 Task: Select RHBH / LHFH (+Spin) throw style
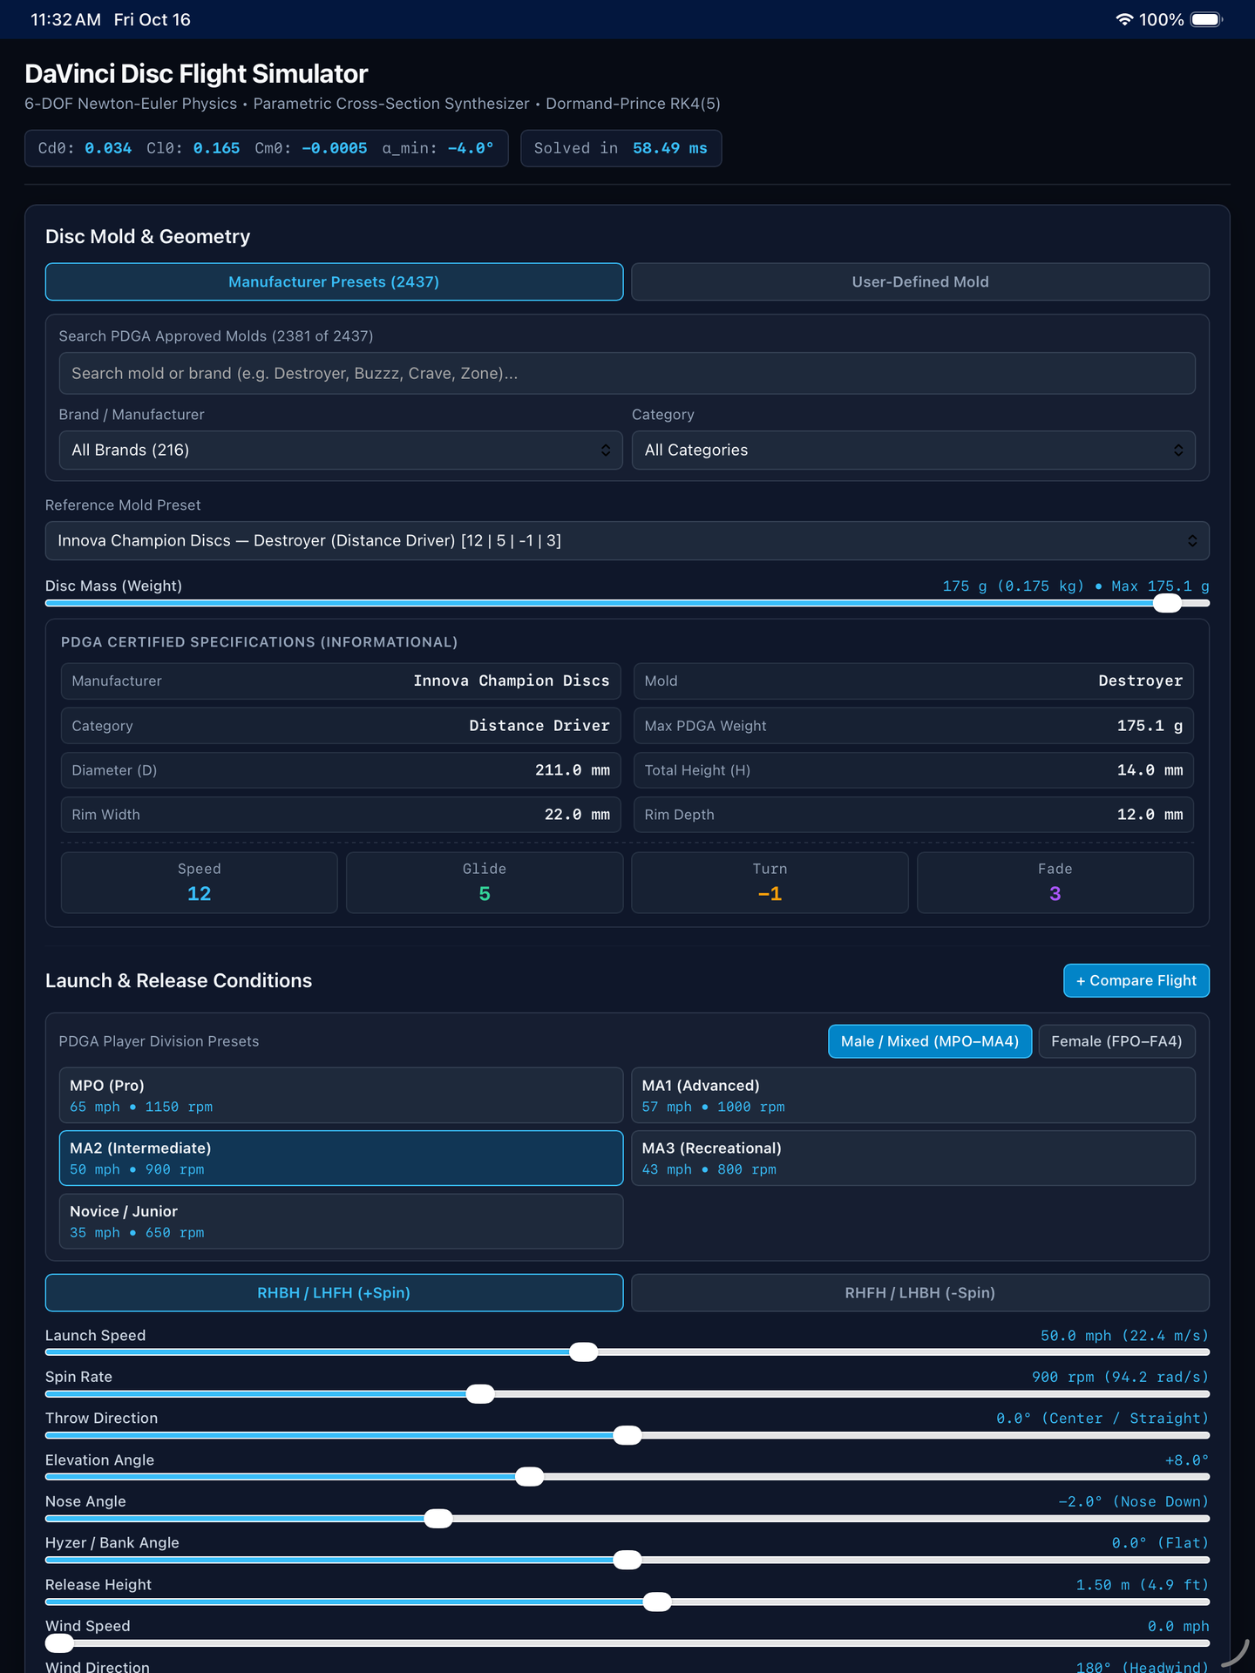(334, 1292)
